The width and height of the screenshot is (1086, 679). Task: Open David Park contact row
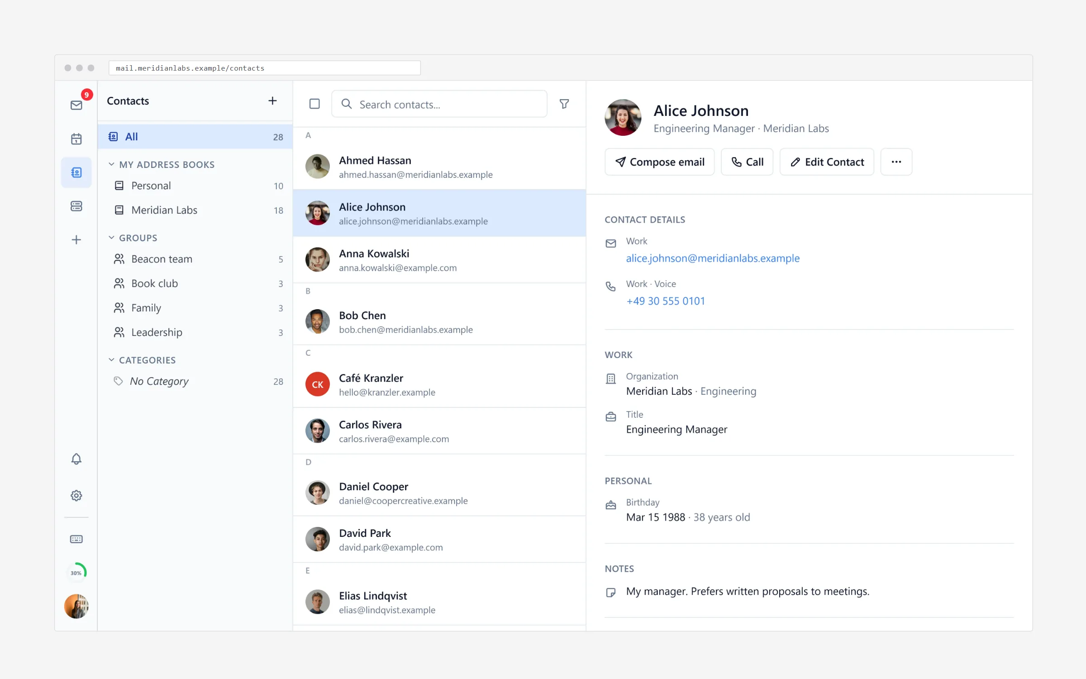point(439,540)
